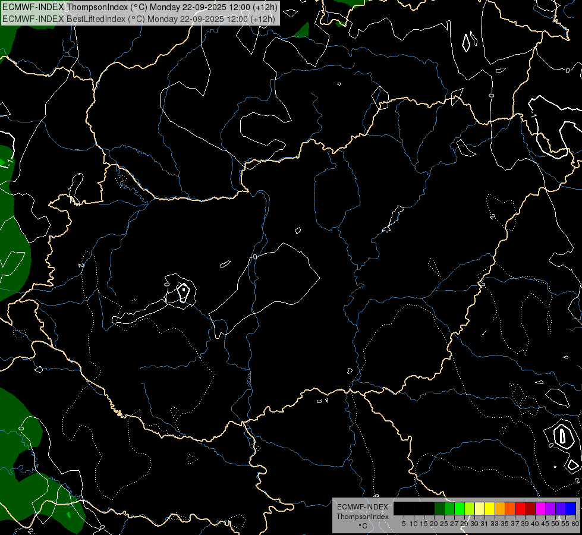582x535 pixels.
Task: Select the orange 33–35 legend swatch
Action: click(500, 508)
